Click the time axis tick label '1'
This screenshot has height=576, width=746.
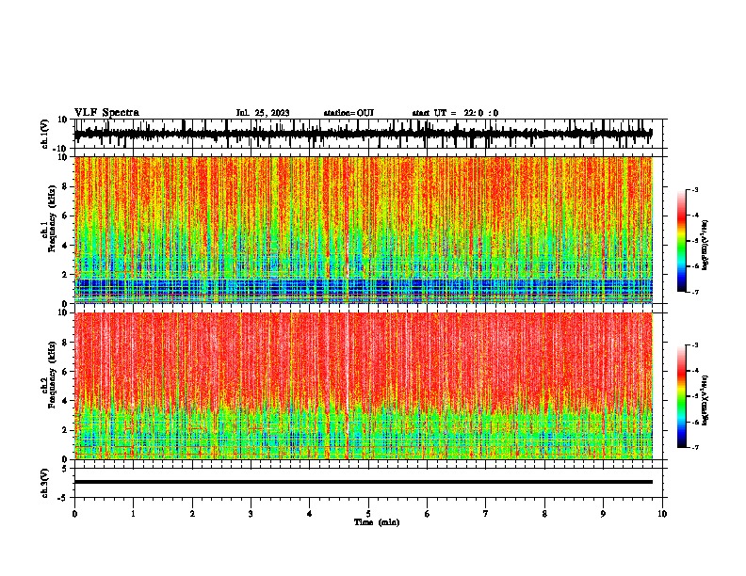click(x=133, y=514)
